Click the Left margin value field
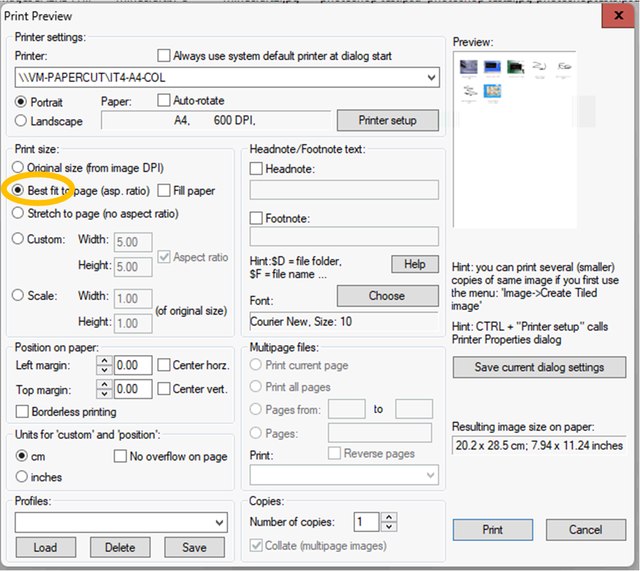 click(133, 365)
